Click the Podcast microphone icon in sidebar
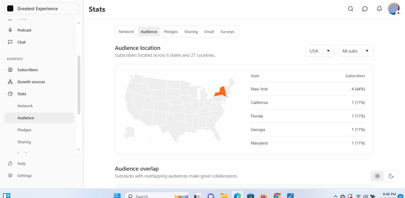Viewport: 405px width, 198px height. 10,30
